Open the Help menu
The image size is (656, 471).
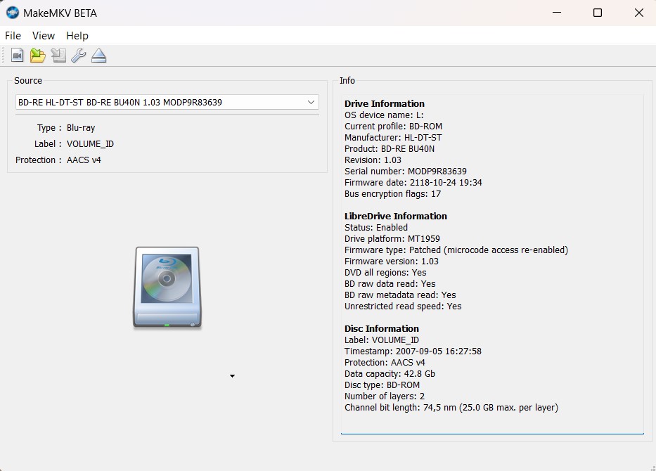point(77,36)
